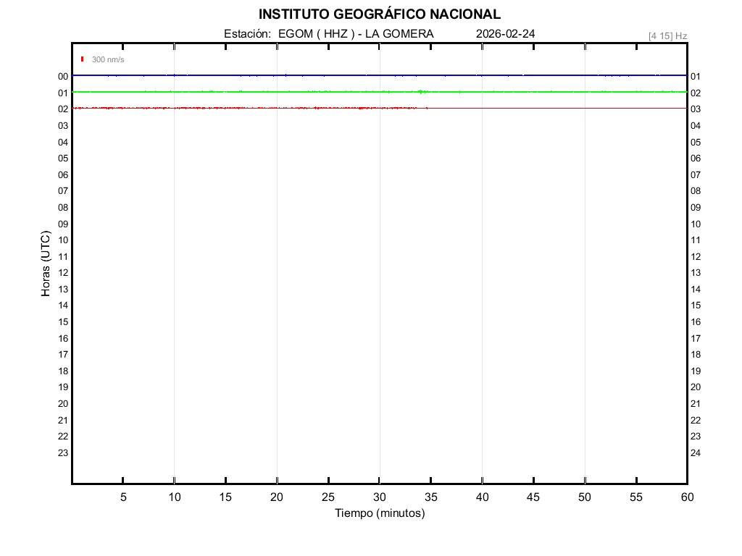Click the red amplitude scale bar marker
This screenshot has height=556, width=742.
click(83, 59)
